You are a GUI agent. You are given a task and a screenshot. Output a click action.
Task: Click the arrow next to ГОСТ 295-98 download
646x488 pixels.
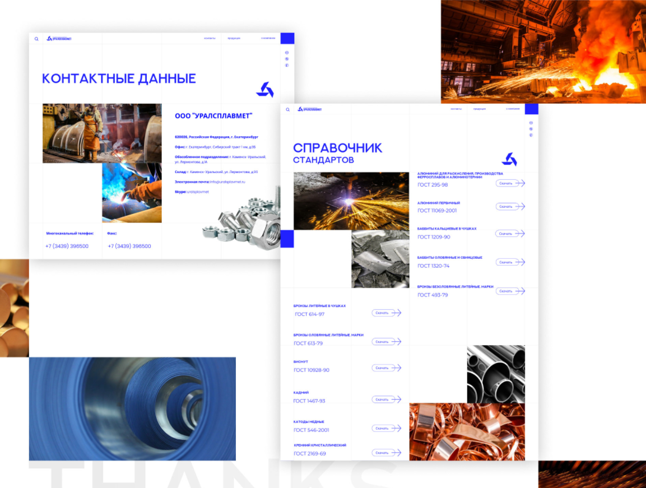pyautogui.click(x=520, y=183)
